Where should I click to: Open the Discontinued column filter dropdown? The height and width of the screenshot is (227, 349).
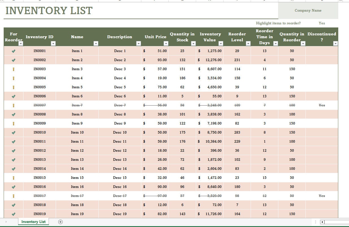[x=335, y=44]
